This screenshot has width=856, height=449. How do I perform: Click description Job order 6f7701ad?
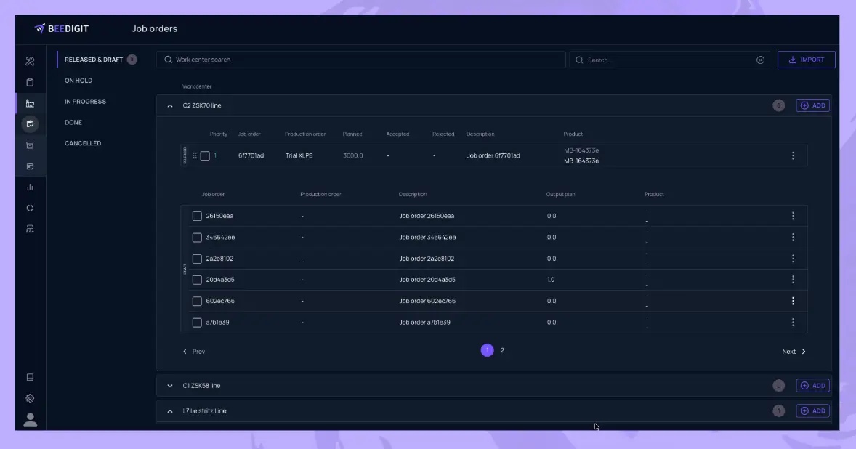[x=493, y=155]
